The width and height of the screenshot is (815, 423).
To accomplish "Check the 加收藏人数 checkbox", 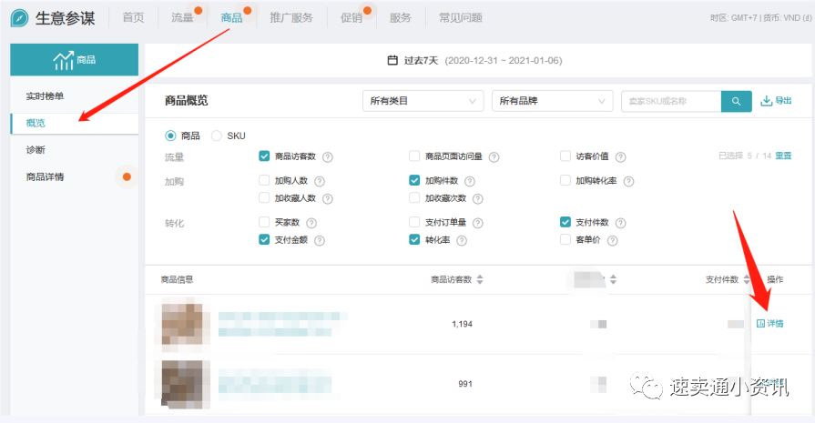I will pyautogui.click(x=264, y=198).
